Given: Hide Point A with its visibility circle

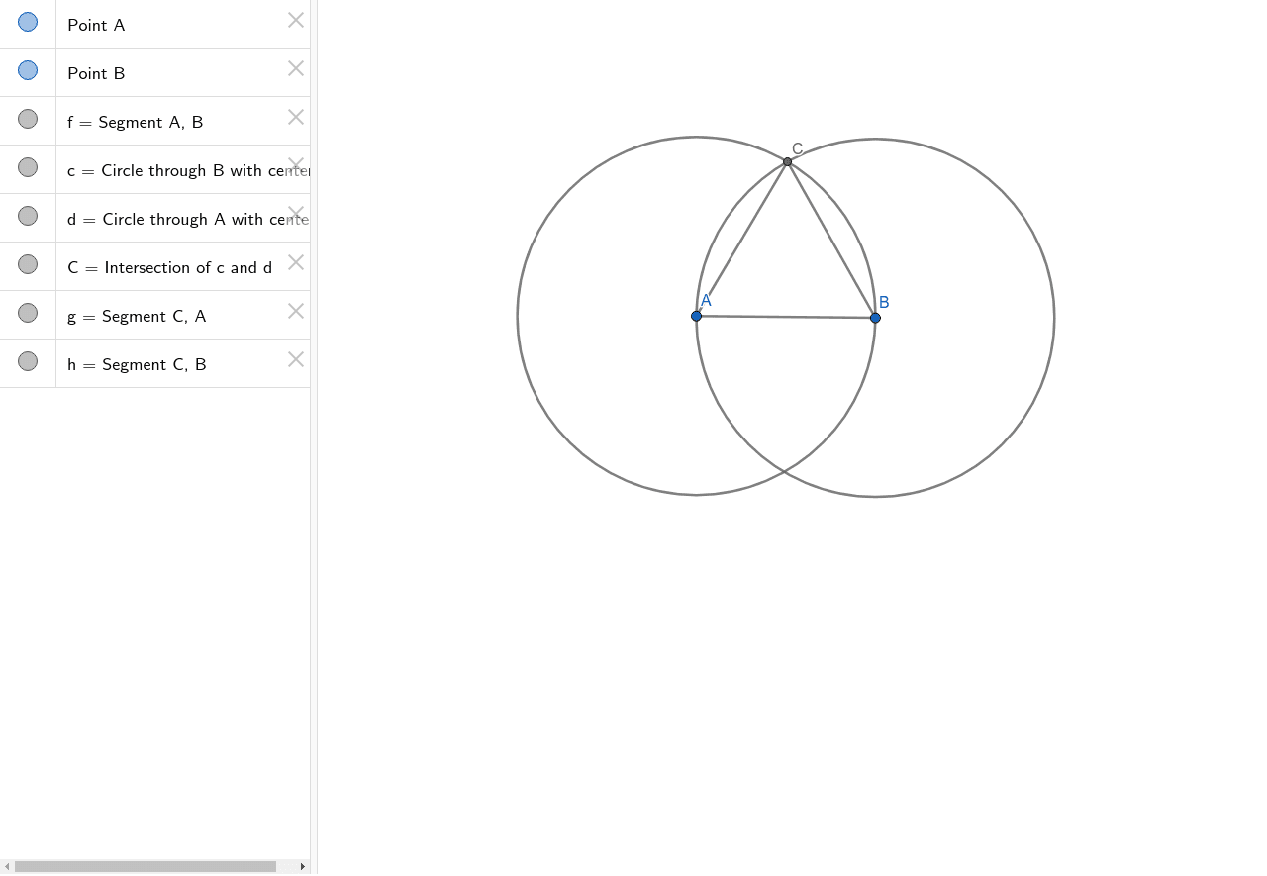Looking at the screenshot, I should [27, 21].
